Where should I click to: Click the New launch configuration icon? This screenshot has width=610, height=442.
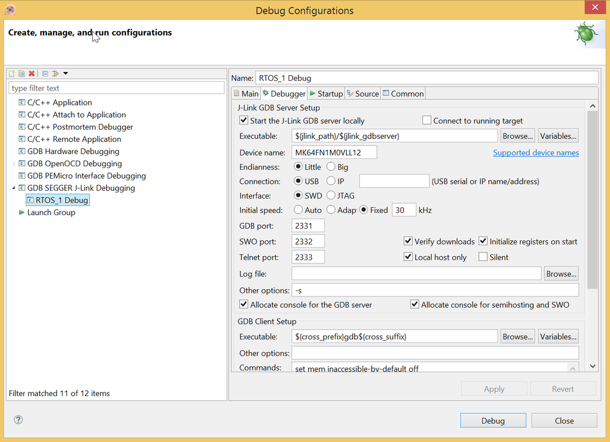tap(12, 73)
